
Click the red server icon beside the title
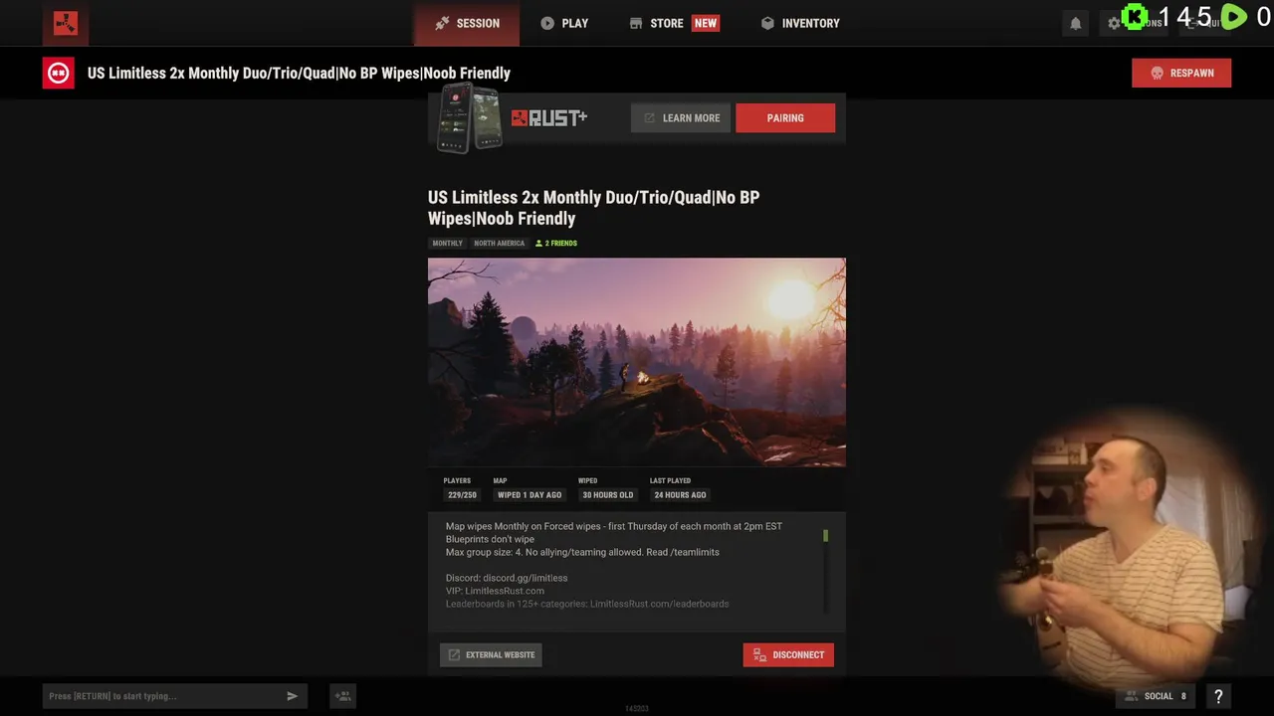coord(58,73)
